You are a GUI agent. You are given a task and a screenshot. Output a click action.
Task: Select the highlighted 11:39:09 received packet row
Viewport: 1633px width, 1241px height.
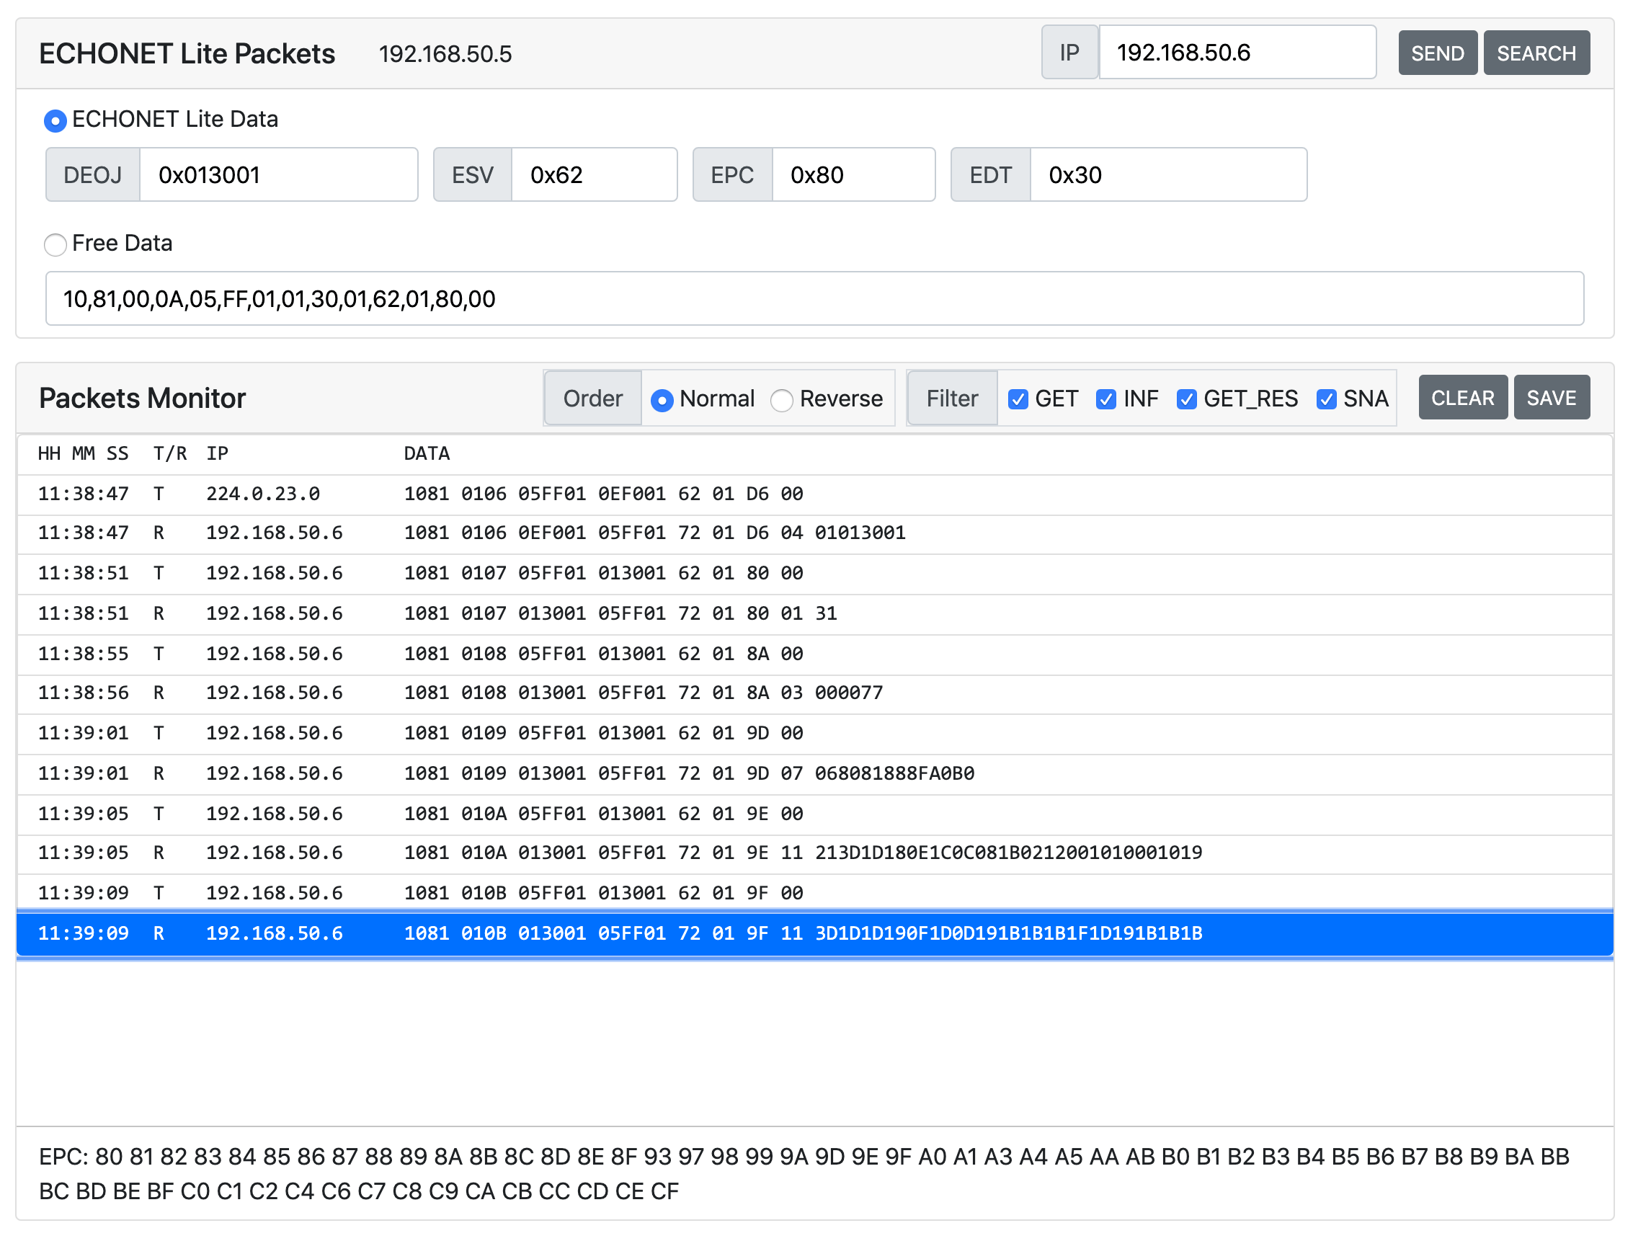point(814,934)
